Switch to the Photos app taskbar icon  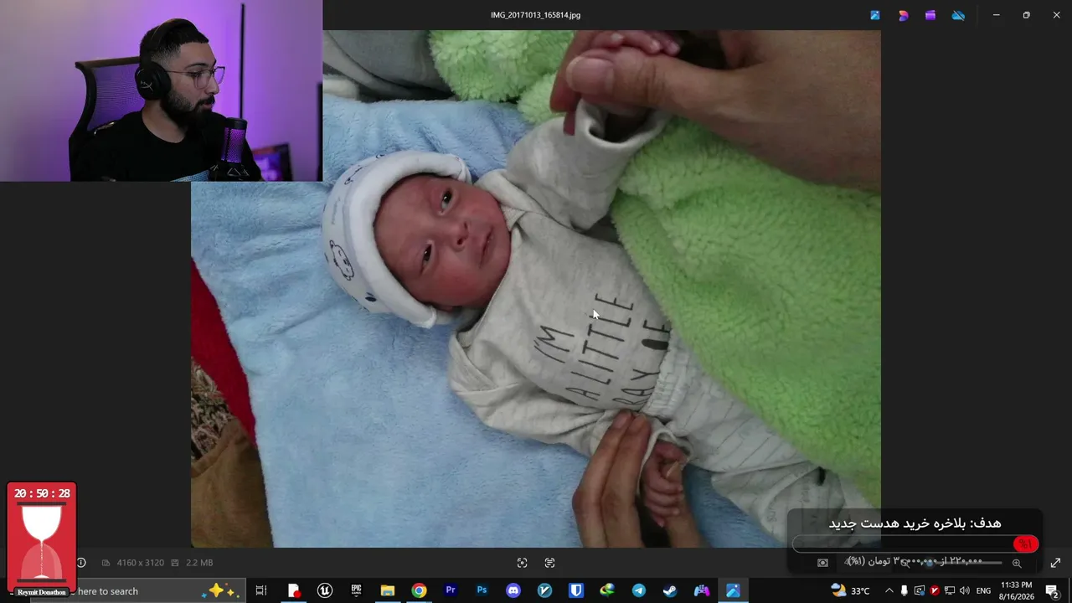pos(733,590)
